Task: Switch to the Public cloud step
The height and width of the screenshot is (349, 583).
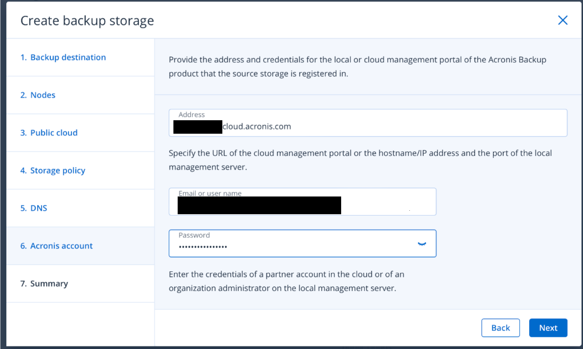Action: tap(49, 133)
